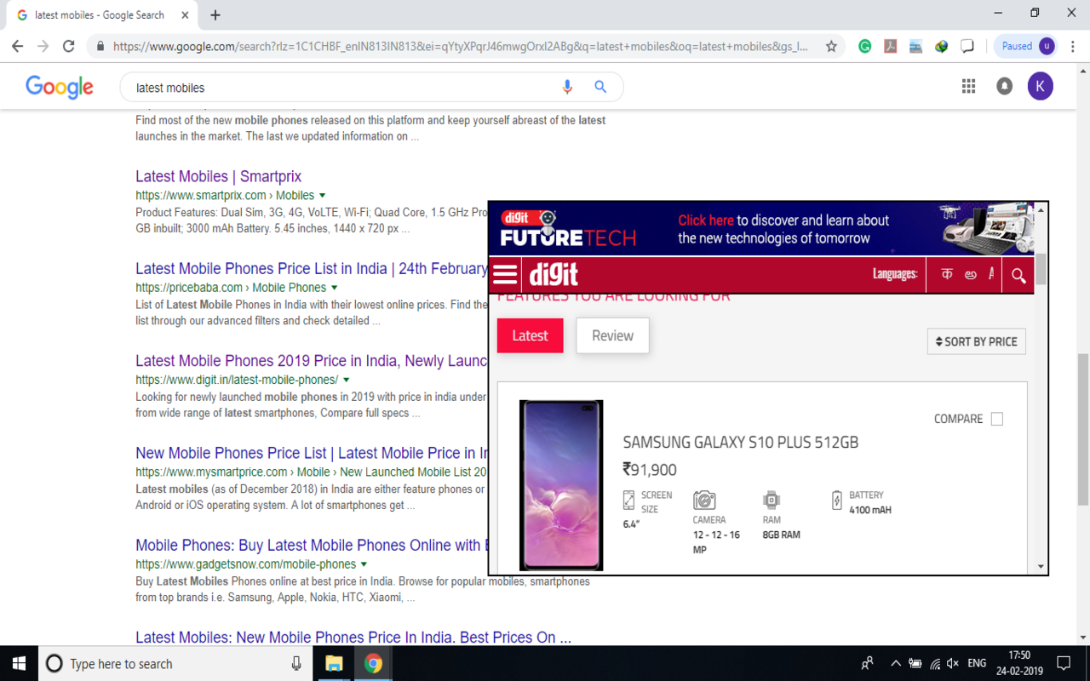Click the Digit site logo
This screenshot has width=1090, height=681.
coord(554,274)
